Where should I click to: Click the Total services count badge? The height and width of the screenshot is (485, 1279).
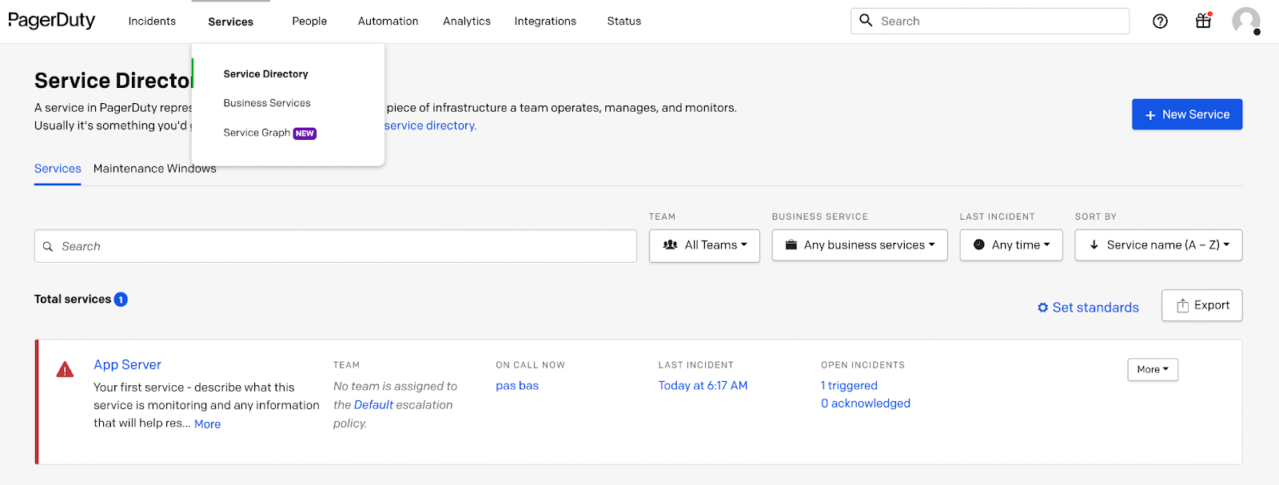[121, 300]
